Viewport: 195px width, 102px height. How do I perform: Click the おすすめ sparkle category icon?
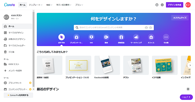coord(62,37)
